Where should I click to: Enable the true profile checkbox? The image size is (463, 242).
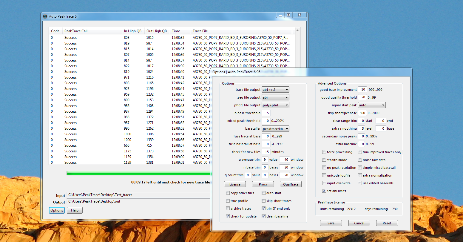(x=228, y=201)
